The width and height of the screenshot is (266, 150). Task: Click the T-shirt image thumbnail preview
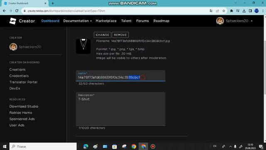pos(83,46)
